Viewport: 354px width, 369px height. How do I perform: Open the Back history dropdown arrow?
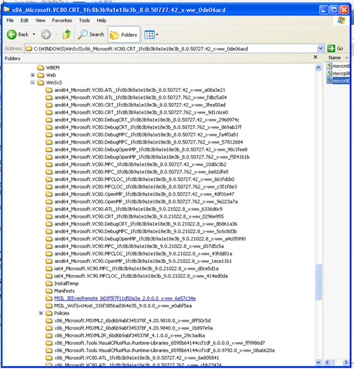[x=34, y=35]
